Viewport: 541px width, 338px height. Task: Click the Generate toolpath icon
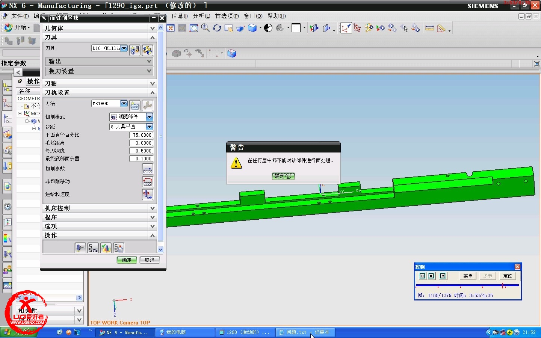click(x=80, y=248)
